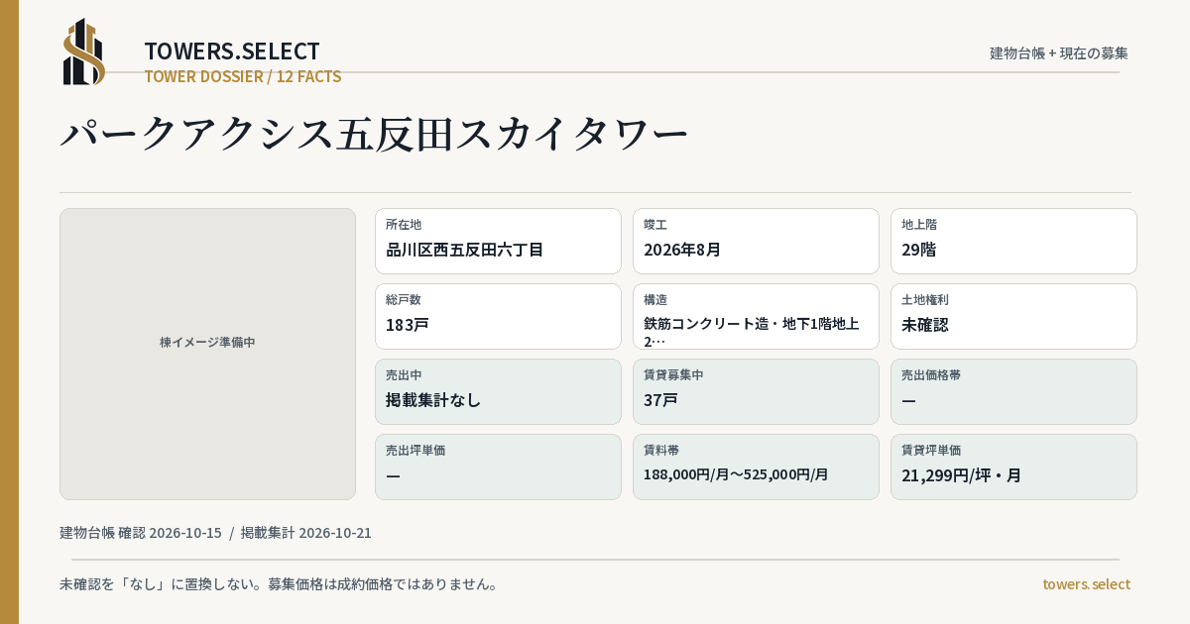1190x624 pixels.
Task: Click the 建物台帳 確認 2026-10-15 date text
Action: [141, 533]
